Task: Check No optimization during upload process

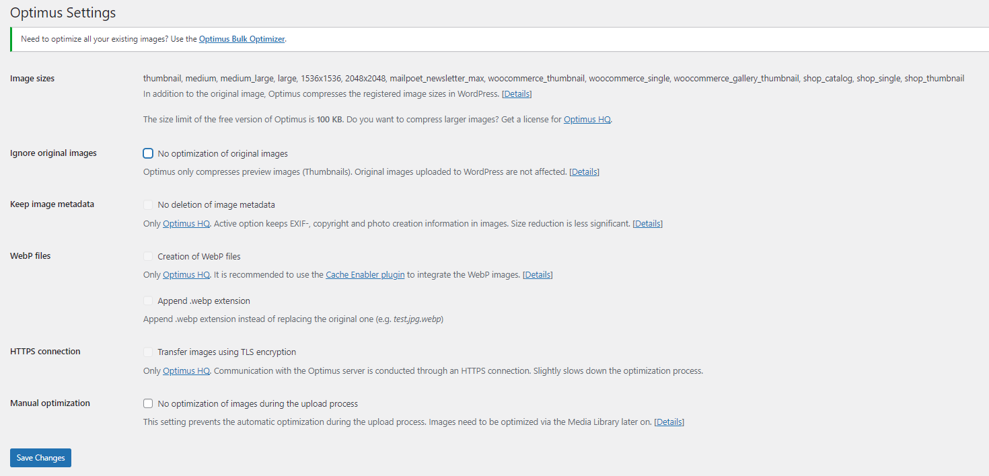Action: [148, 403]
